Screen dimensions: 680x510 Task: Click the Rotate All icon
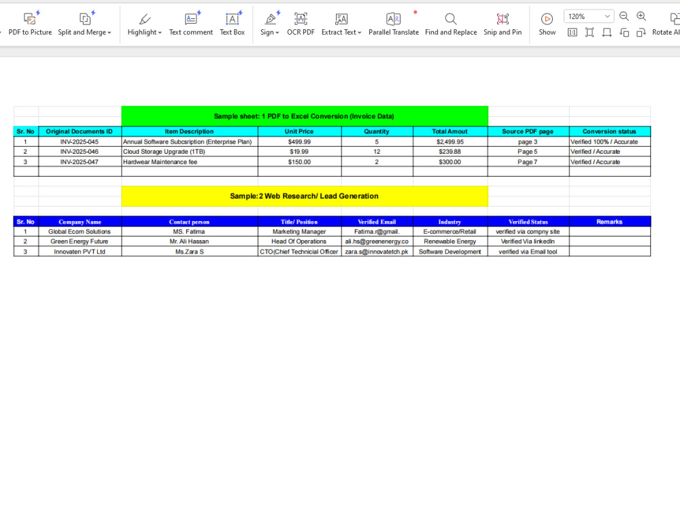point(675,18)
